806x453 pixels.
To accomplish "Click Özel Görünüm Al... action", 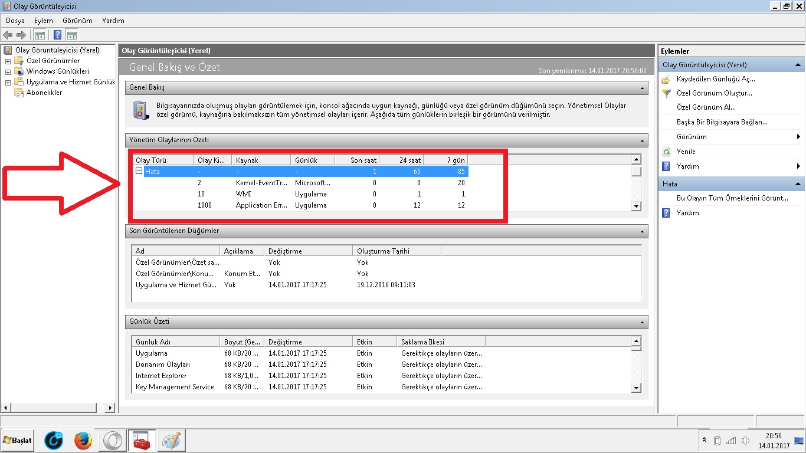I will (706, 108).
